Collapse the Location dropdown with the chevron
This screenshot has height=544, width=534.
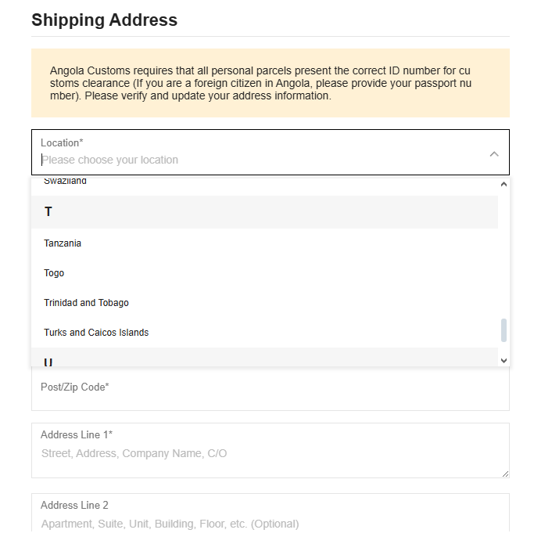[x=494, y=154]
